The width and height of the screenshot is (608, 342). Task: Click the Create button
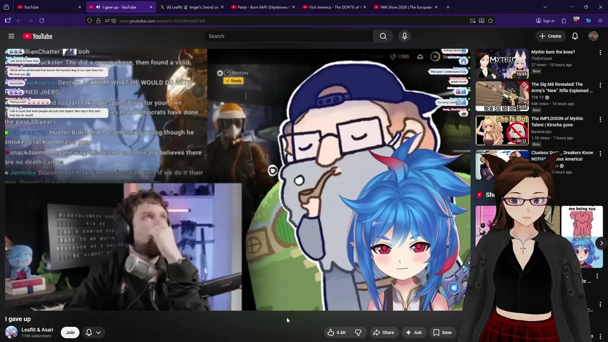tap(550, 36)
